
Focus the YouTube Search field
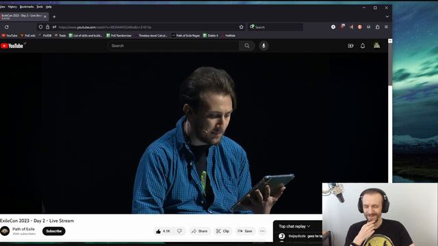[173, 46]
